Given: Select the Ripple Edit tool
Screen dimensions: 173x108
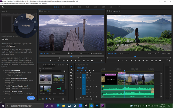Looking at the screenshot, I should (71, 72).
